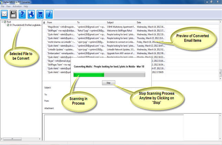
Task: Toggle the Root checkbox in tree
Action: pyautogui.click(x=5, y=22)
